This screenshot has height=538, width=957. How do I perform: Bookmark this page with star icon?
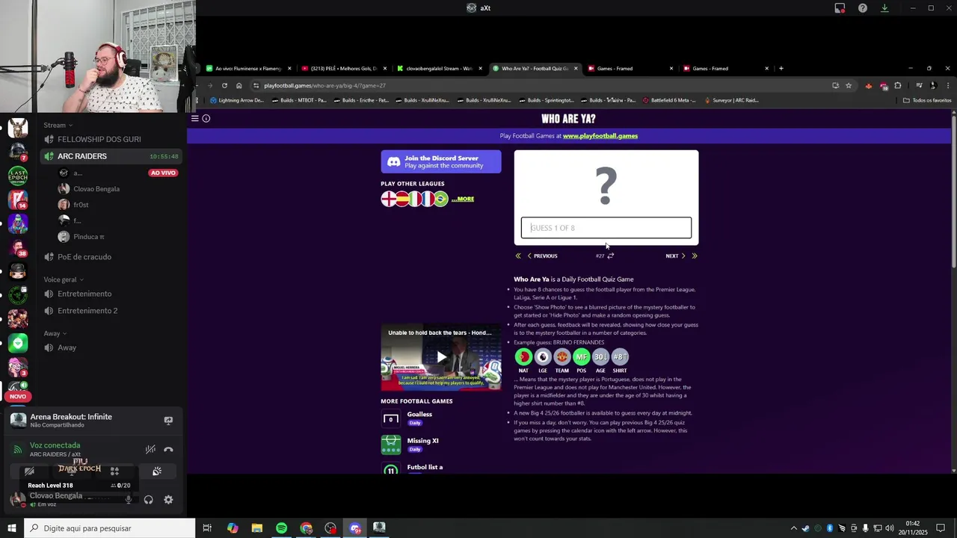849,85
